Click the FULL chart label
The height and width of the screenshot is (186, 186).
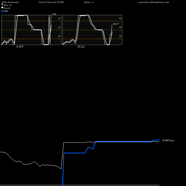81,47
